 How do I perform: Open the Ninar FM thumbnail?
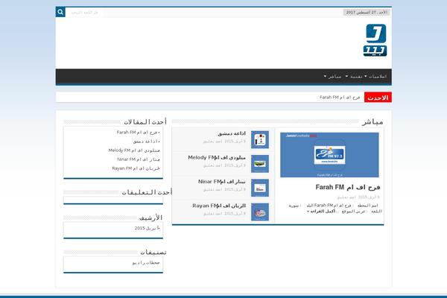click(260, 188)
